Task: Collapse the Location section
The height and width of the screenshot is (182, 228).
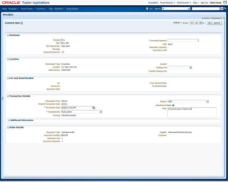Action: (8, 59)
